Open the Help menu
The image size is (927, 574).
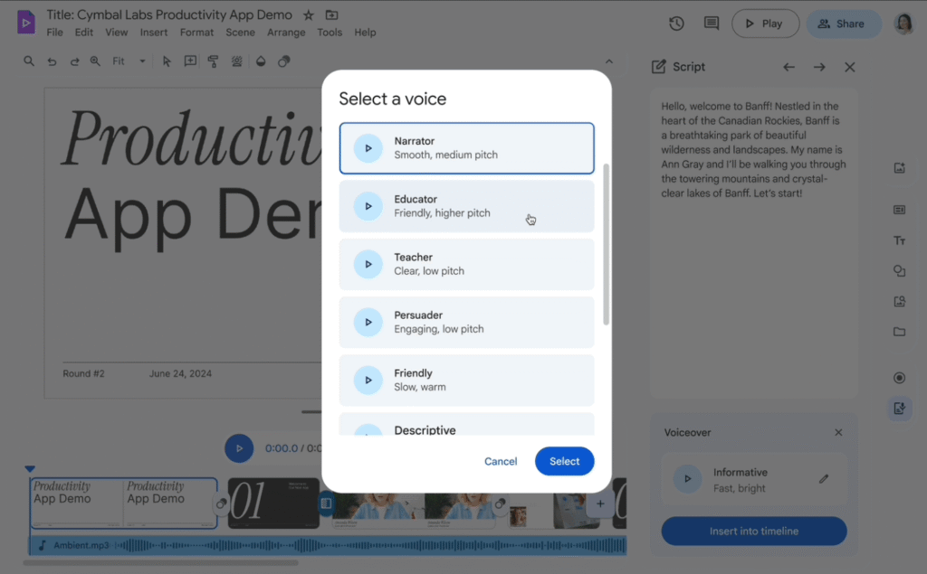click(x=365, y=33)
